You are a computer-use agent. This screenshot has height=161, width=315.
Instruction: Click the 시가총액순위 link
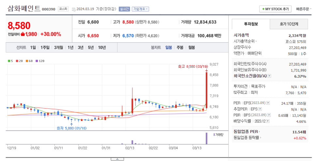(244, 41)
